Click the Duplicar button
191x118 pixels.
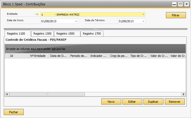point(153,102)
